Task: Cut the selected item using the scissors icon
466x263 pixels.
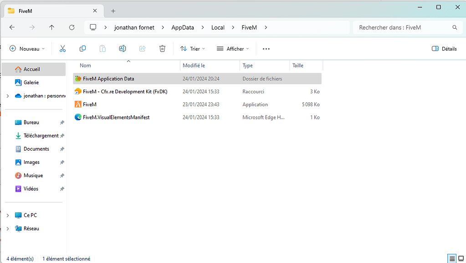Action: click(62, 49)
